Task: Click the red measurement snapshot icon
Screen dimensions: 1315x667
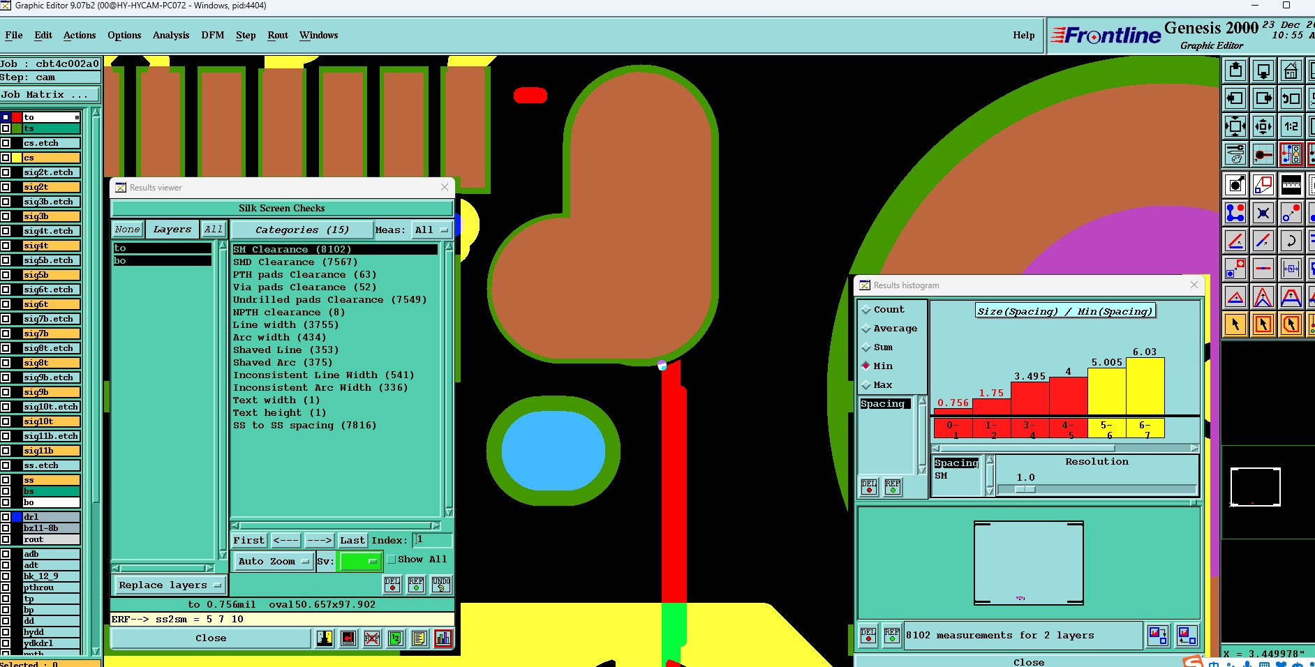Action: 348,638
